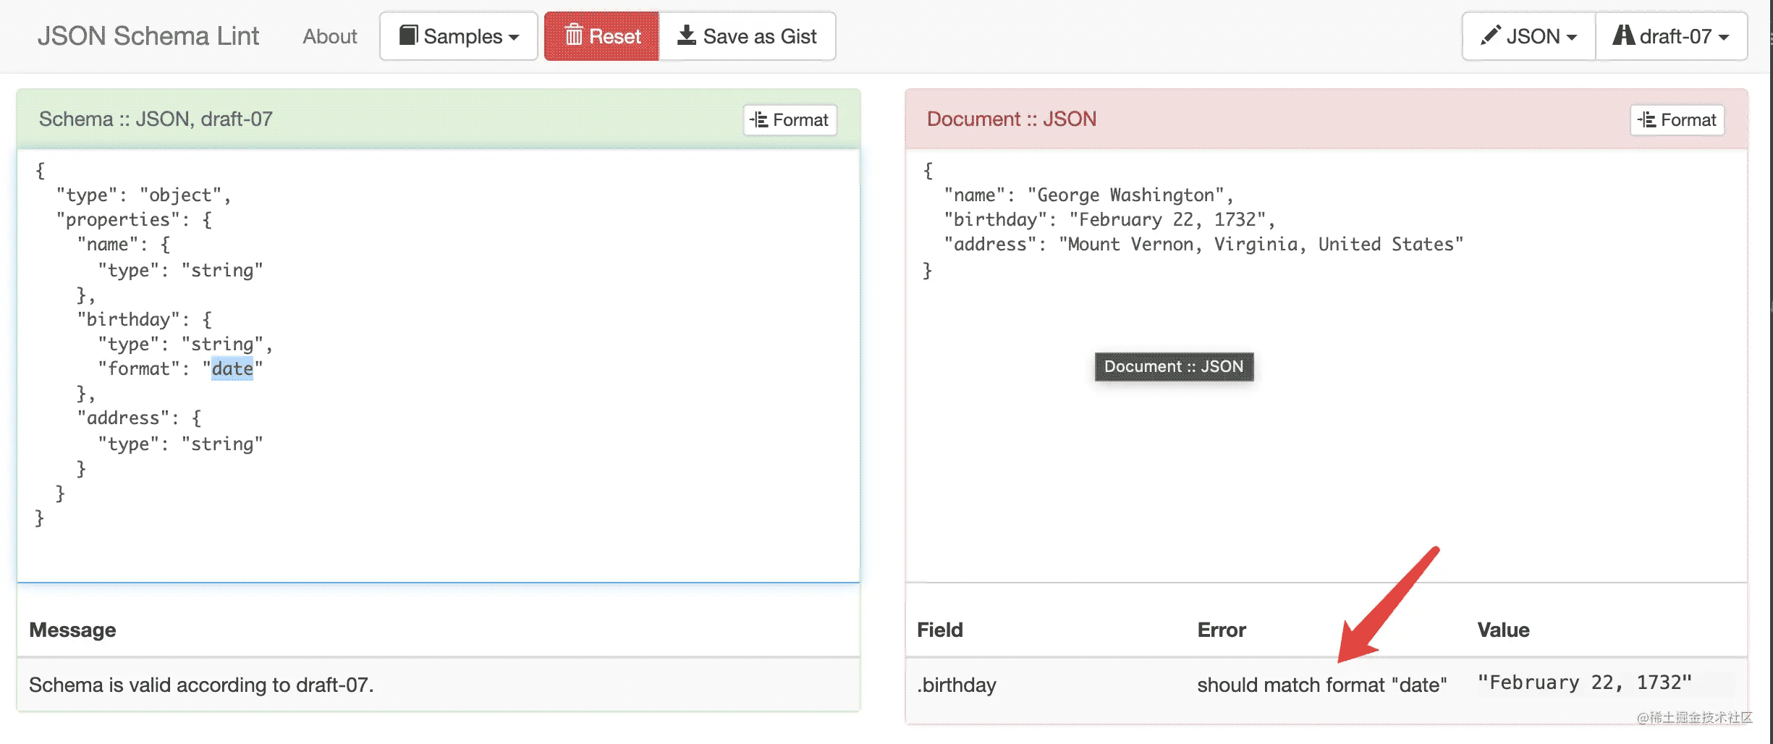Click the document editor birthday line

coord(1107,219)
